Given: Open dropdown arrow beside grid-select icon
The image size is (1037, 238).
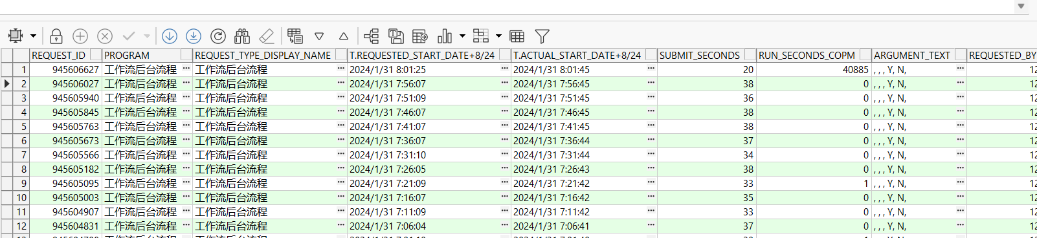Looking at the screenshot, I should pyautogui.click(x=33, y=36).
